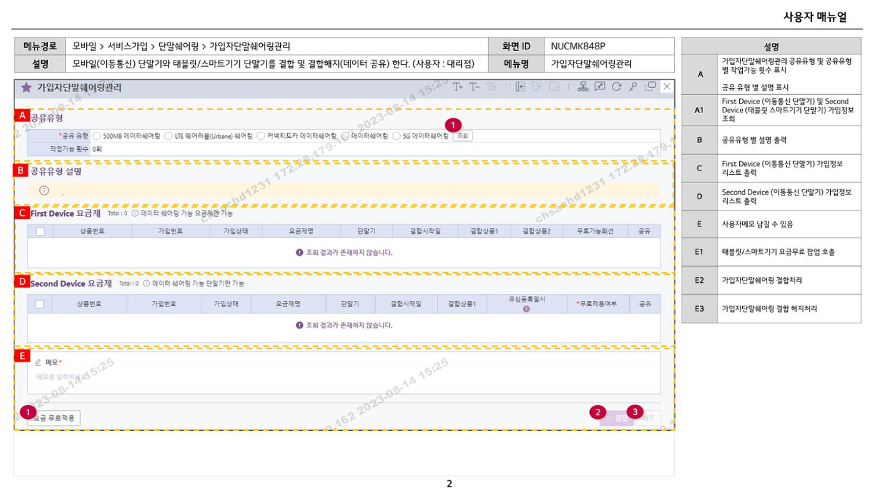Click the star favorite icon beside 가입자단말쉐어링관리

[x=26, y=88]
